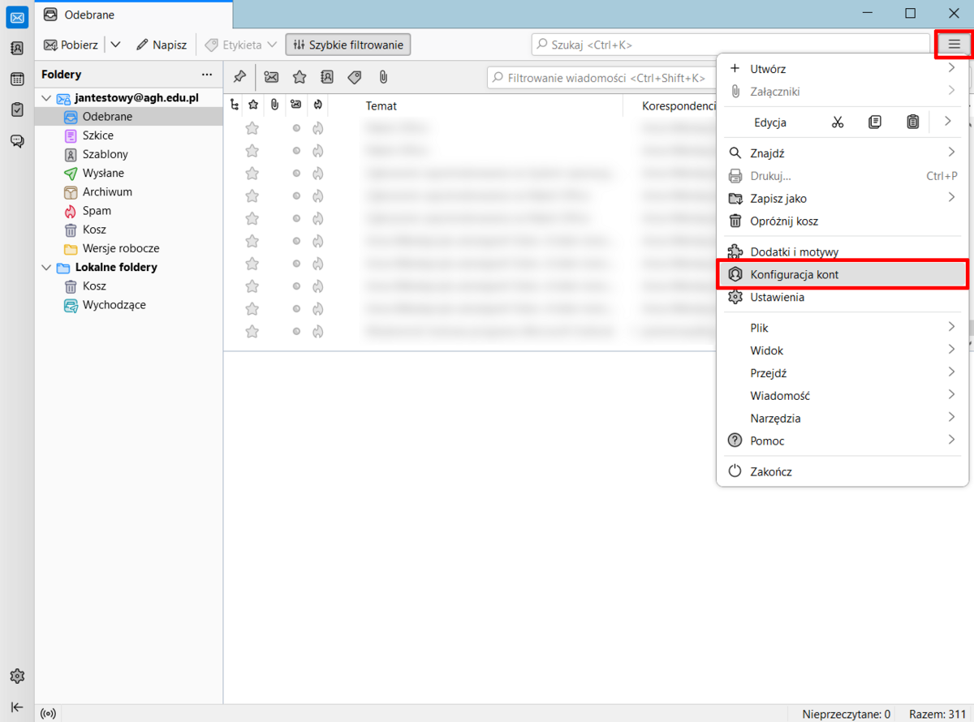Choose Dodatki i motywy menu entry
Image resolution: width=974 pixels, height=722 pixels.
(x=794, y=252)
